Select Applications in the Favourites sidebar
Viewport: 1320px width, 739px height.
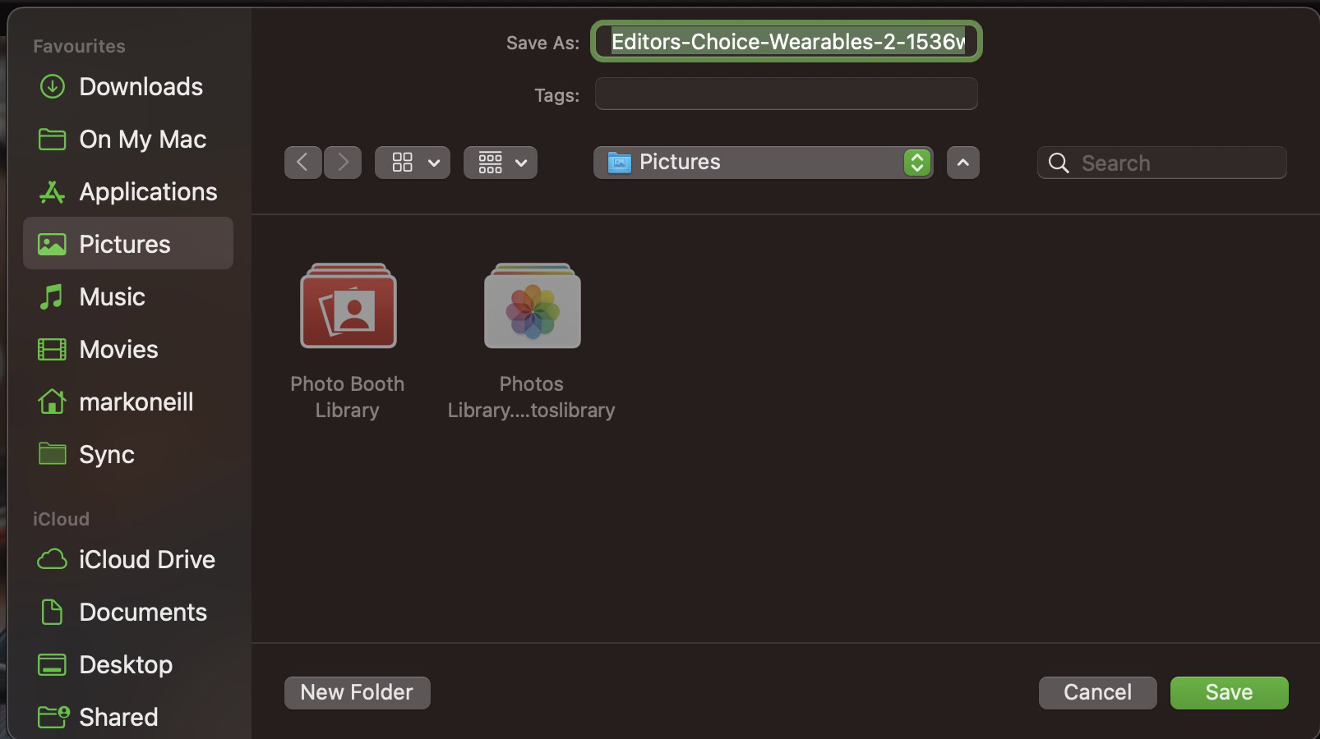point(127,191)
